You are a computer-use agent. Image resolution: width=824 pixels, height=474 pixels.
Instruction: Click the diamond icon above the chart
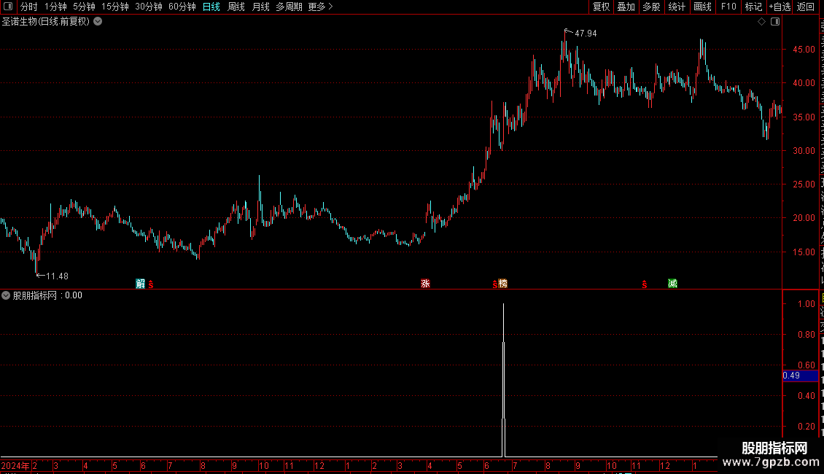(x=761, y=22)
